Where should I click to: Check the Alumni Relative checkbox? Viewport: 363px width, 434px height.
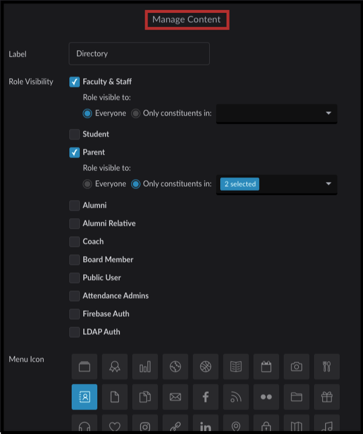[75, 223]
